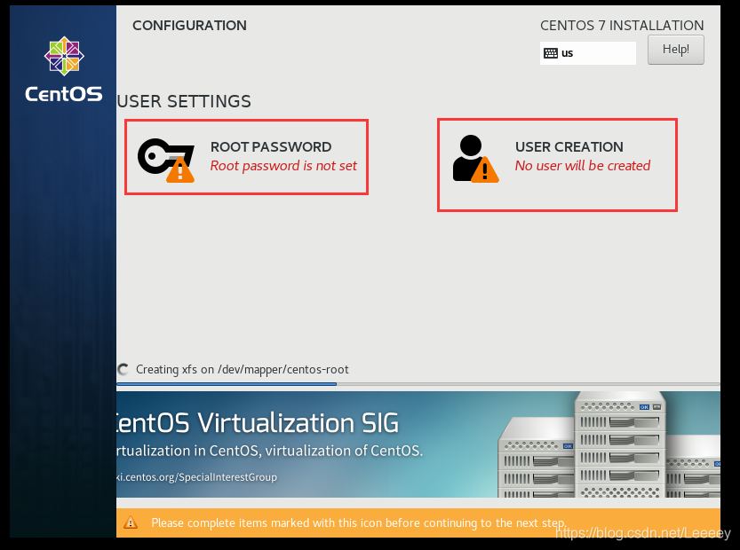Viewport: 740px width, 550px height.
Task: Click the server rack image in banner
Action: pyautogui.click(x=609, y=444)
